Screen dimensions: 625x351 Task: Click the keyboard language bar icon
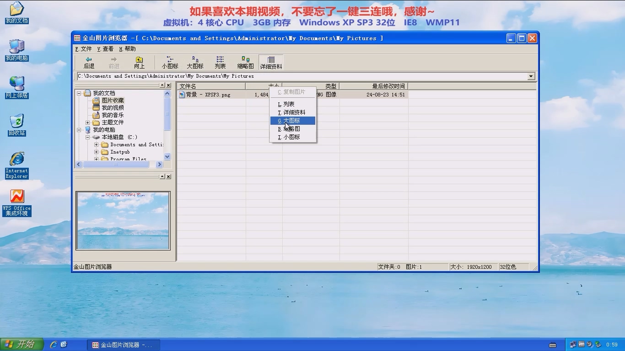[x=553, y=345]
